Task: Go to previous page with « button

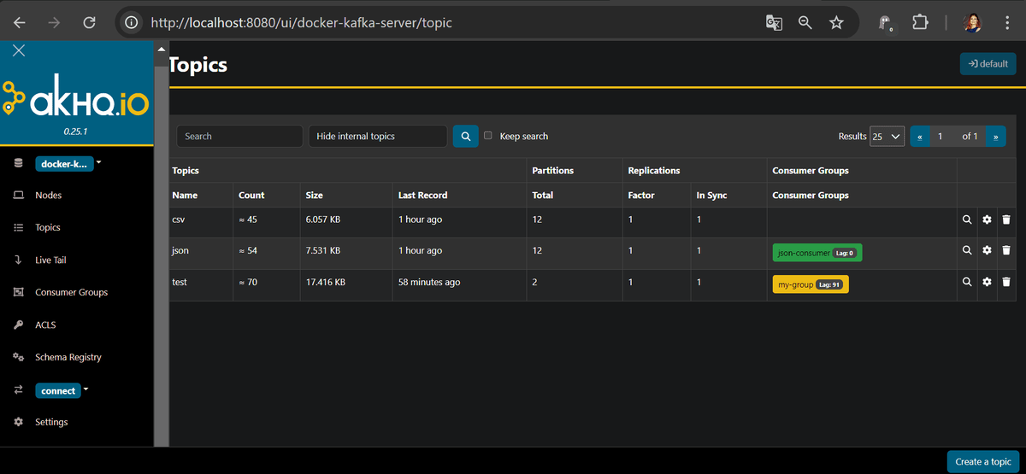Action: point(920,136)
